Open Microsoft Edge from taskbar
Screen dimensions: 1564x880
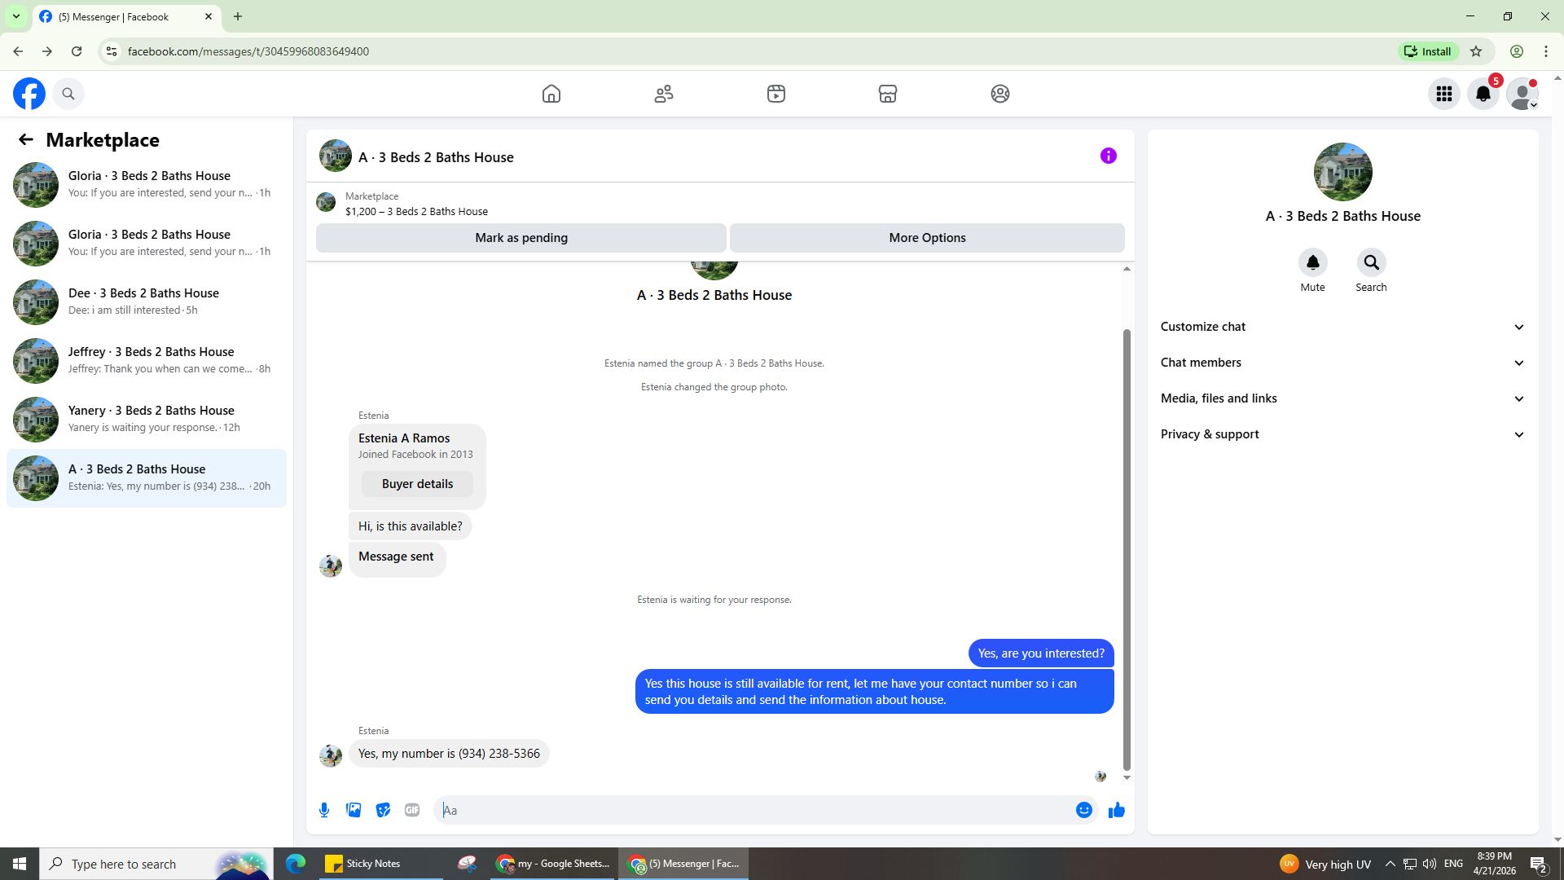[296, 864]
